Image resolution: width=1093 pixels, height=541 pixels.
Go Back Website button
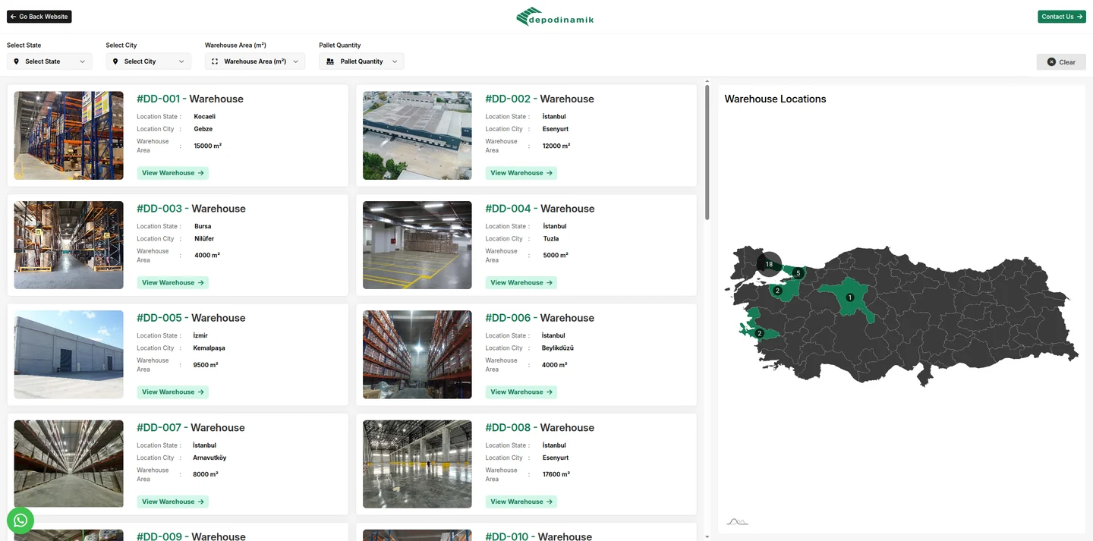[39, 17]
